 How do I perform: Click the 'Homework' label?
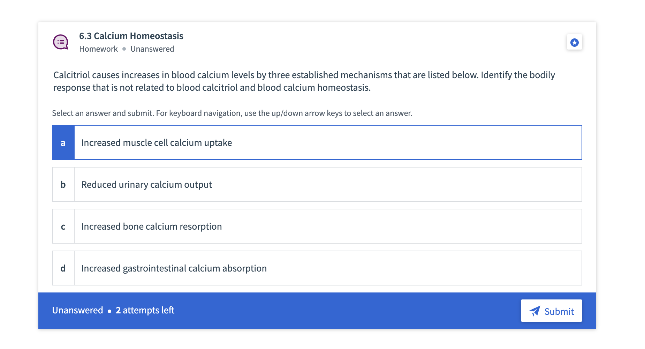[x=98, y=49]
